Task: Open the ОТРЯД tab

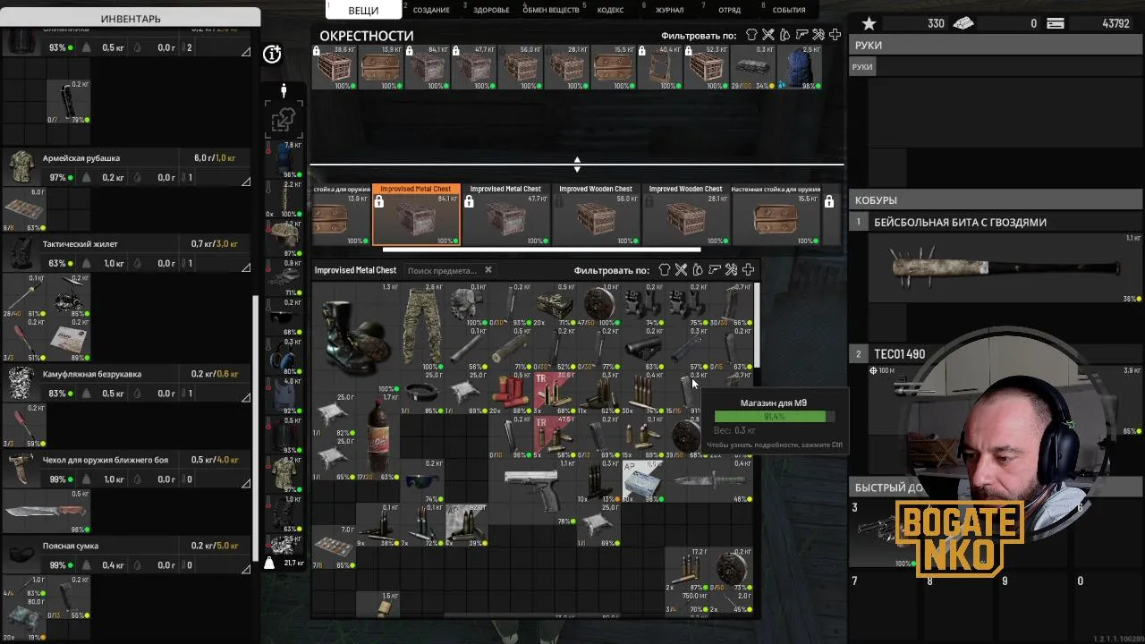Action: pos(729,10)
